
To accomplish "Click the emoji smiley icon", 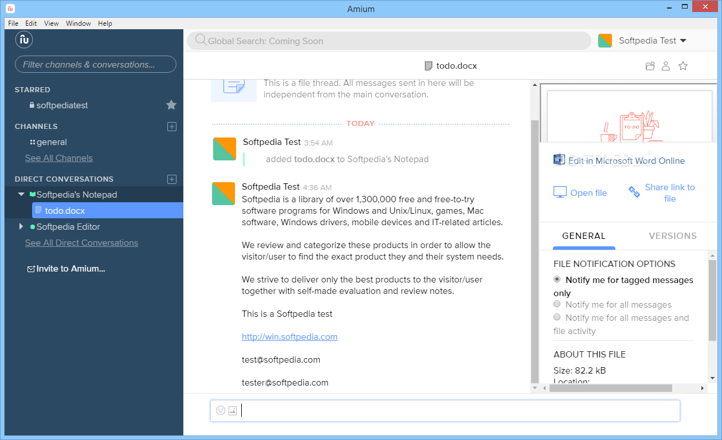I will pyautogui.click(x=221, y=410).
